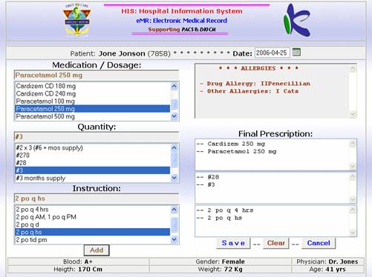Click the -- #3 line in prescription quantities
Screen dimensions: 372x277
[x=206, y=184]
